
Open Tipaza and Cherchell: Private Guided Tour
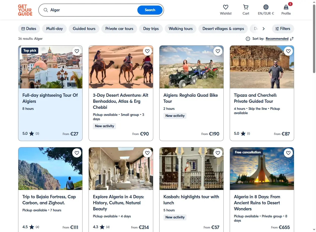coord(255,98)
